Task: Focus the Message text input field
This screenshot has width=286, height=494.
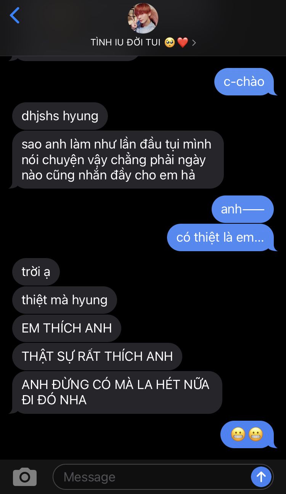Action: coord(153,477)
